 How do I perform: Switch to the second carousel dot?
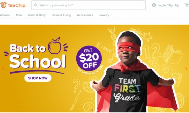coord(95,110)
